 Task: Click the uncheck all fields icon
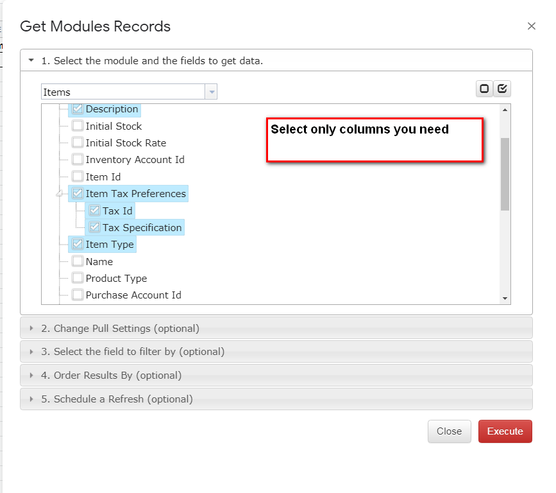[484, 89]
